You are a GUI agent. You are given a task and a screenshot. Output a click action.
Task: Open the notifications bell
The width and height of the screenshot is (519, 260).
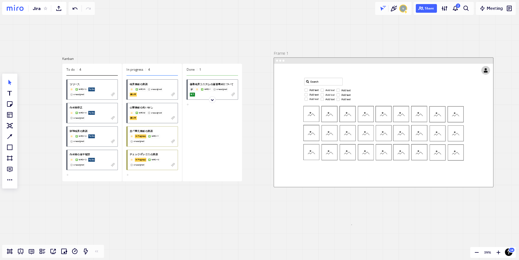pos(455,8)
